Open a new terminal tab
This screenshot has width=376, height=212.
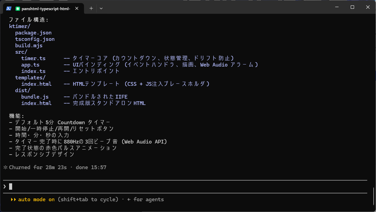click(91, 8)
